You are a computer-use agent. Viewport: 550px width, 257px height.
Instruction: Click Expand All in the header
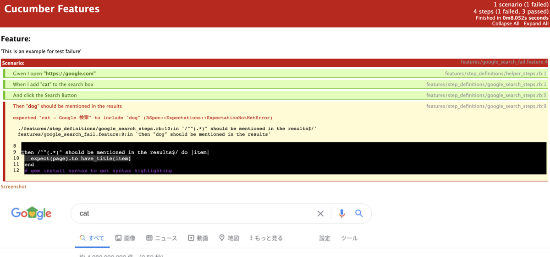coord(536,23)
